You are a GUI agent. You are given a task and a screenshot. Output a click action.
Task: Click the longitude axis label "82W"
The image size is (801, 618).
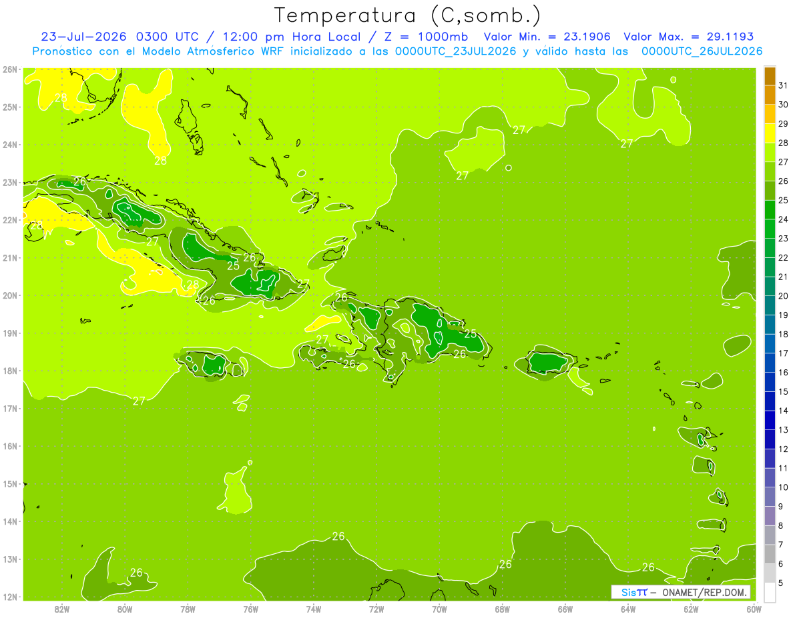coord(62,609)
